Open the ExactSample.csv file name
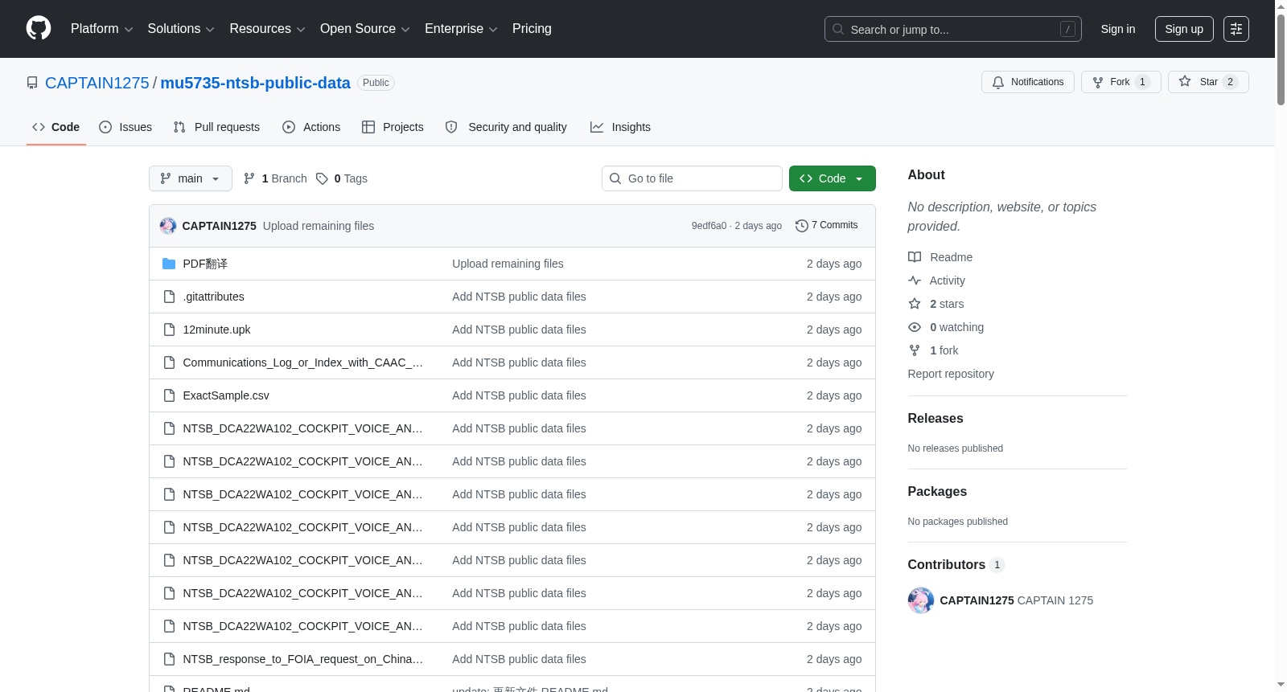The width and height of the screenshot is (1287, 692). click(226, 395)
